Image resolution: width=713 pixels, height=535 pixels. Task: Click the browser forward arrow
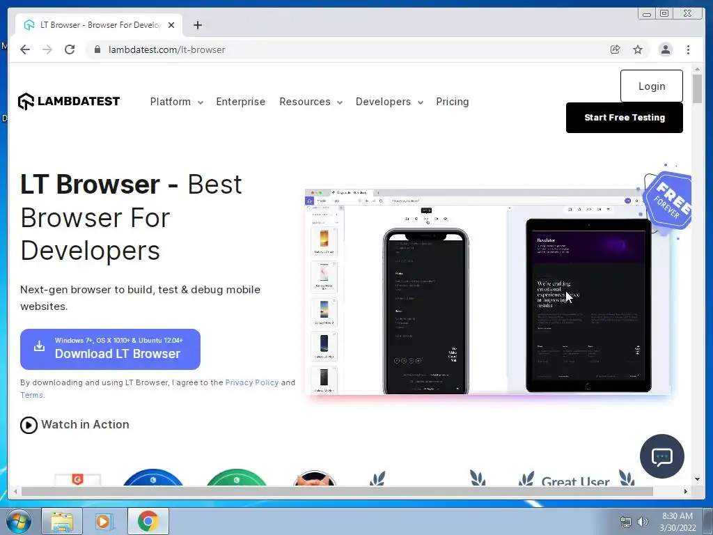[47, 49]
